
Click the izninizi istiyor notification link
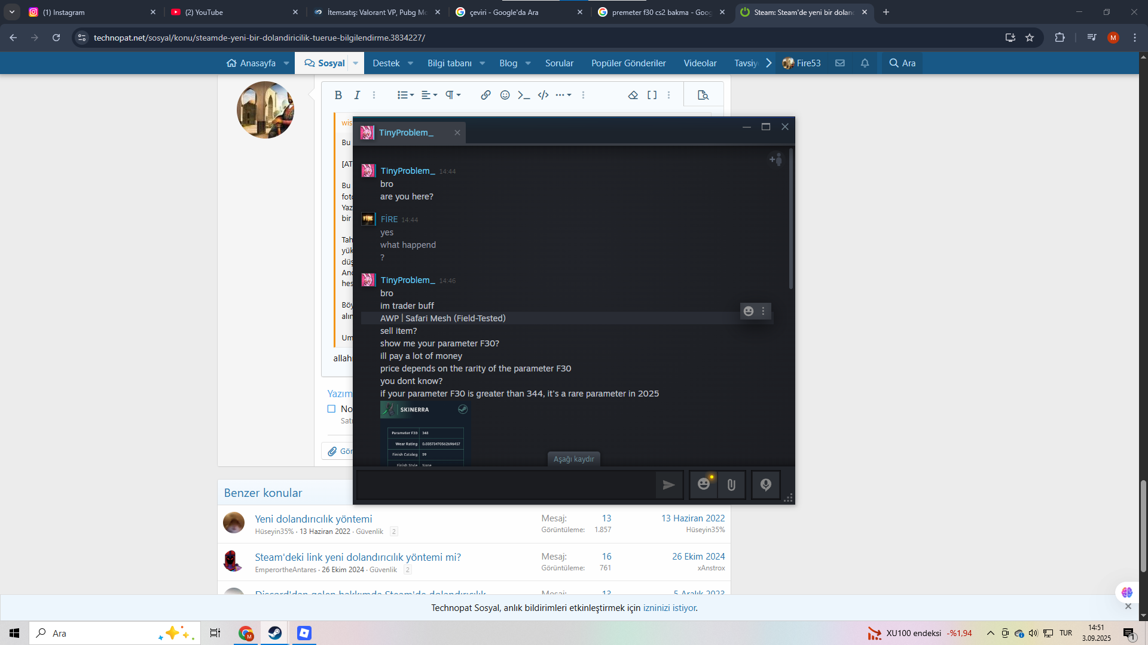pyautogui.click(x=669, y=608)
